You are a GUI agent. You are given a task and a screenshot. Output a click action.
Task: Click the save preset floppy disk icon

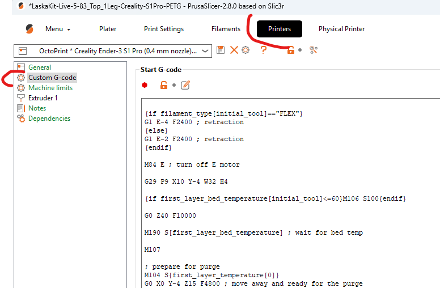pos(221,50)
